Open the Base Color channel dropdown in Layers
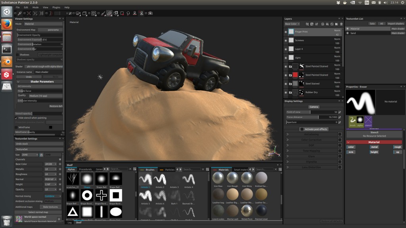The width and height of the screenshot is (406, 228). tap(292, 24)
